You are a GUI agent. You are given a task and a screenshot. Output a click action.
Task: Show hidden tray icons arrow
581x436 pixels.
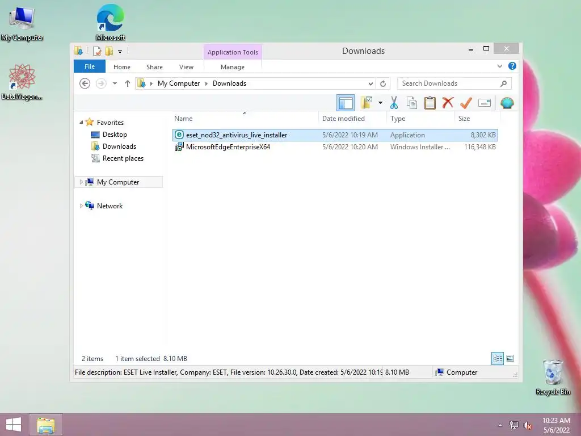[x=500, y=425]
